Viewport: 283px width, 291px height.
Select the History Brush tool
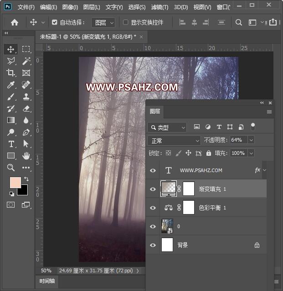tap(11, 108)
